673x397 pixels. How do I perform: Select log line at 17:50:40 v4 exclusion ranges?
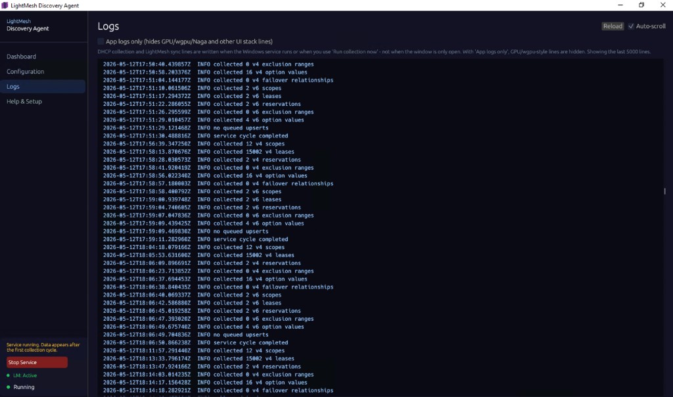click(208, 64)
